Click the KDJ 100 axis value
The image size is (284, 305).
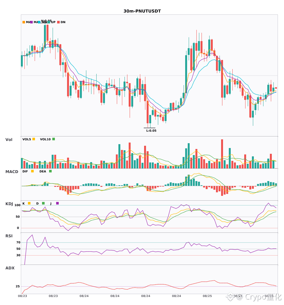18,205
